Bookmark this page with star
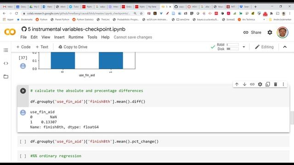Viewport: 294px width, 165px height. point(141,13)
